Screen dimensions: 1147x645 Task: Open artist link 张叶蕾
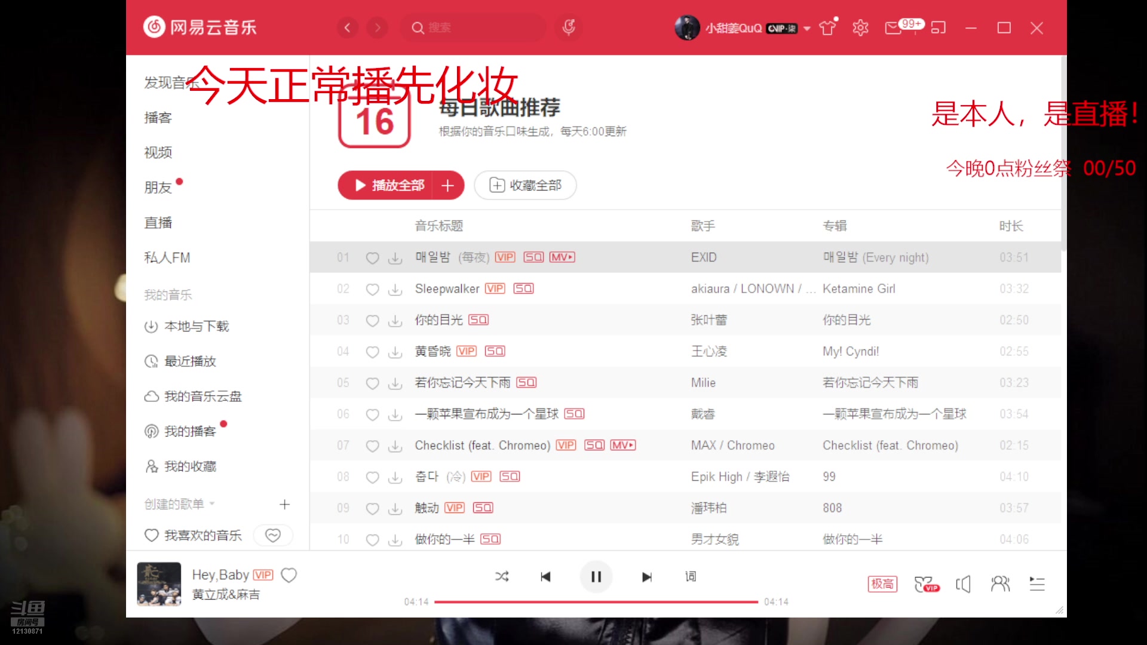click(709, 320)
